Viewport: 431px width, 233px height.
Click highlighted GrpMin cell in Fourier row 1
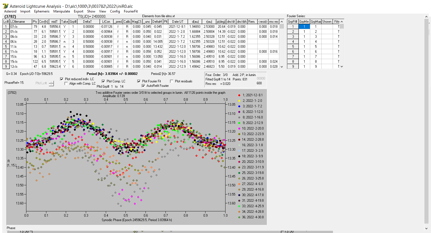[x=304, y=27]
